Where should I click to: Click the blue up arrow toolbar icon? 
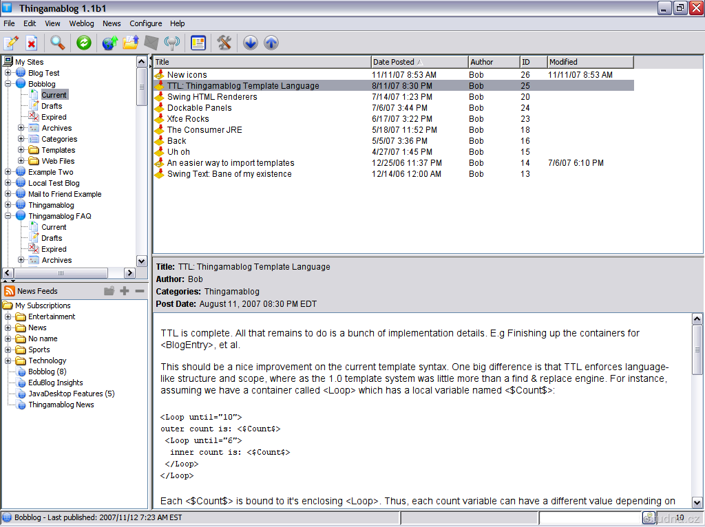click(x=271, y=43)
